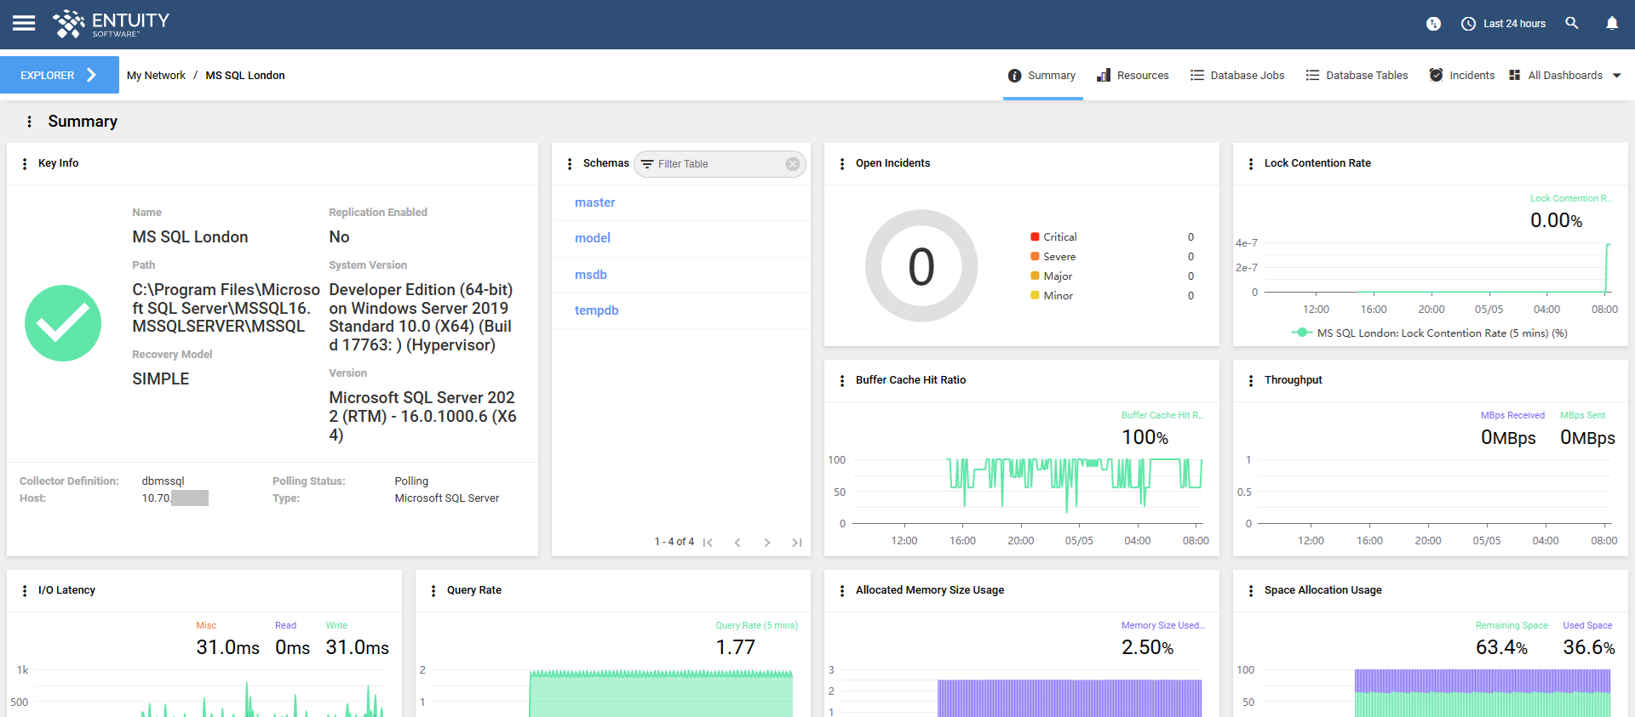The height and width of the screenshot is (717, 1635).
Task: Open Buffer Cache Hit Ratio dashlet menu
Action: point(842,380)
